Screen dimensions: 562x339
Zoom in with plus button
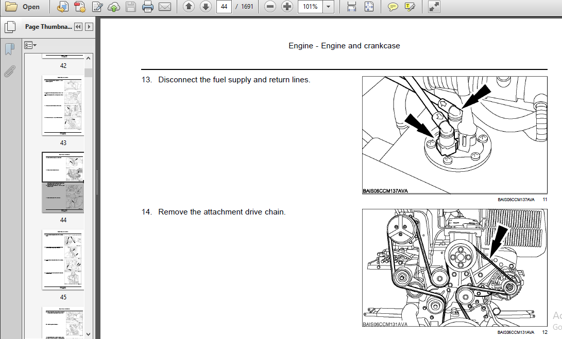coord(287,7)
